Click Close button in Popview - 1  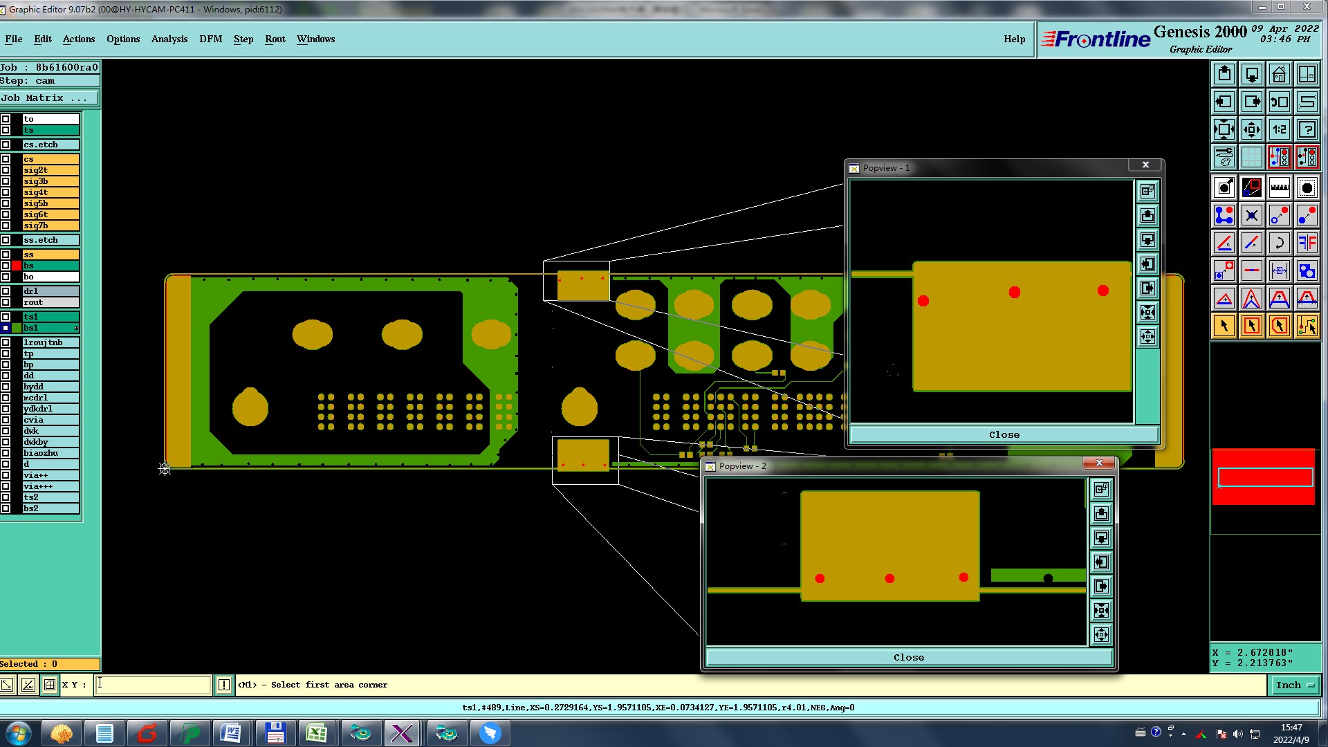1004,434
